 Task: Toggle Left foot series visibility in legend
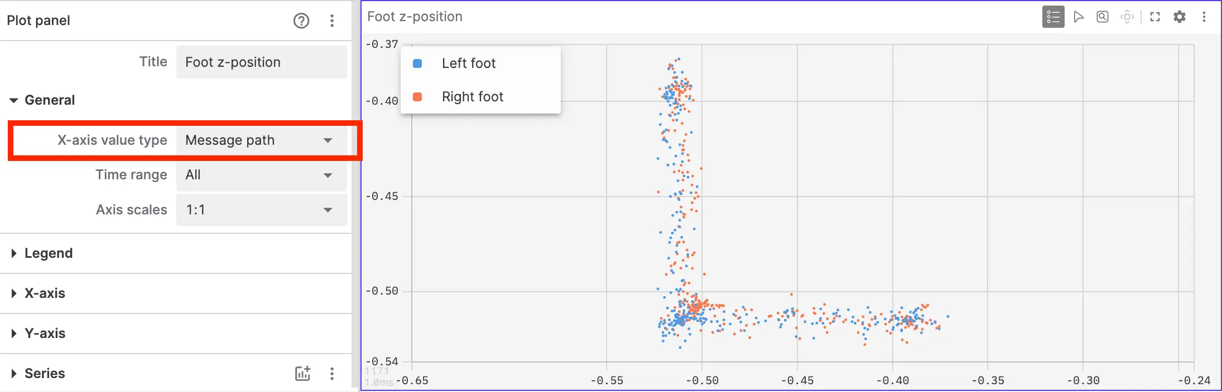tap(469, 63)
